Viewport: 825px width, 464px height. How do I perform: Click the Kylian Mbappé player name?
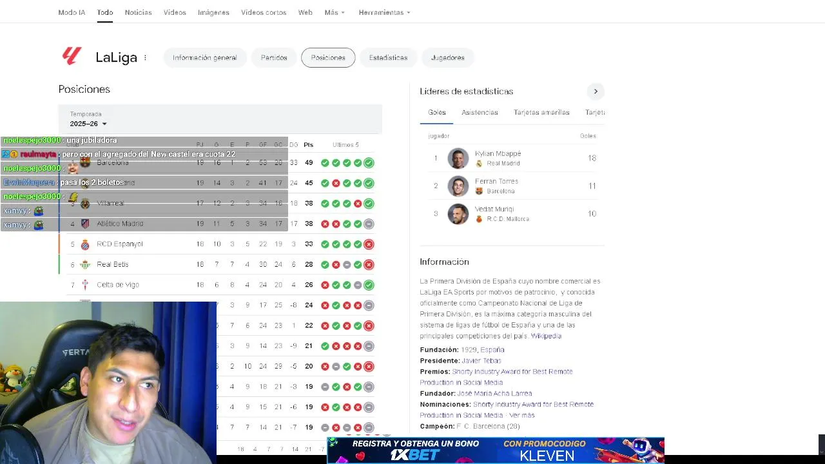click(x=498, y=153)
